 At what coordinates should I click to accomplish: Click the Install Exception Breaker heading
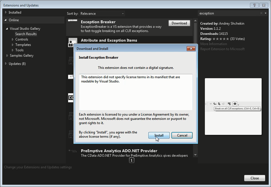pos(98,58)
